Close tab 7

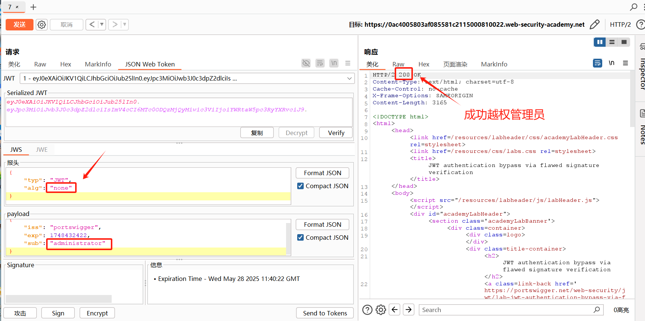[x=17, y=7]
